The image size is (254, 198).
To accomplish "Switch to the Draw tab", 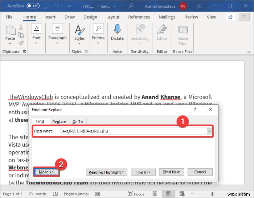I will tap(70, 17).
